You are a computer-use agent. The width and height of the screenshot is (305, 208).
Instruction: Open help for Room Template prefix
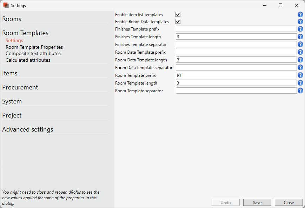point(300,75)
